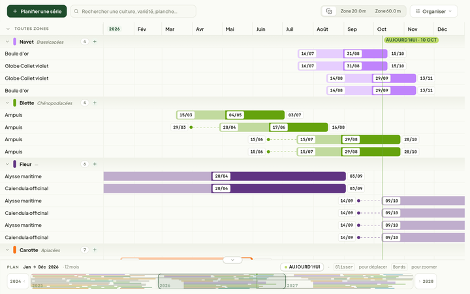Click the Août month header
Image resolution: width=470 pixels, height=294 pixels.
322,29
